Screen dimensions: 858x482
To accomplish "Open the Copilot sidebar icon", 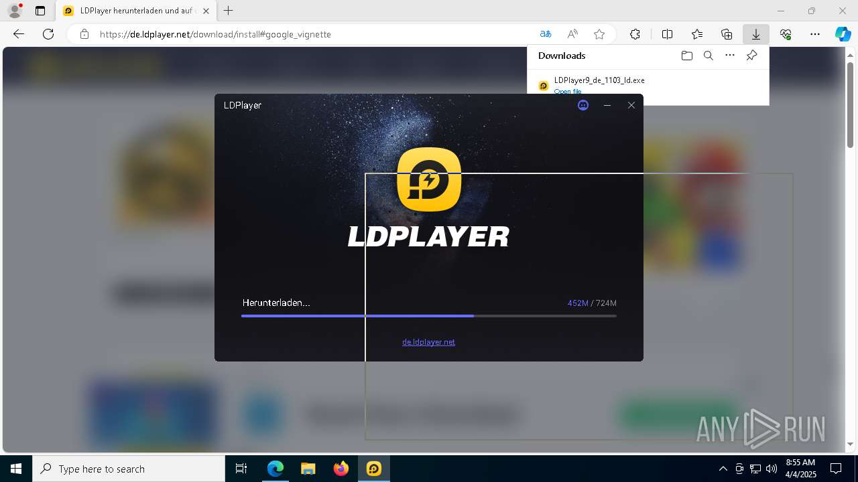I will click(843, 34).
